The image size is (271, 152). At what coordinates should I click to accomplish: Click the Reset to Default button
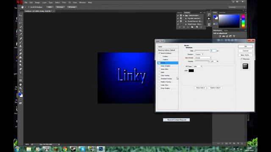[215, 88]
